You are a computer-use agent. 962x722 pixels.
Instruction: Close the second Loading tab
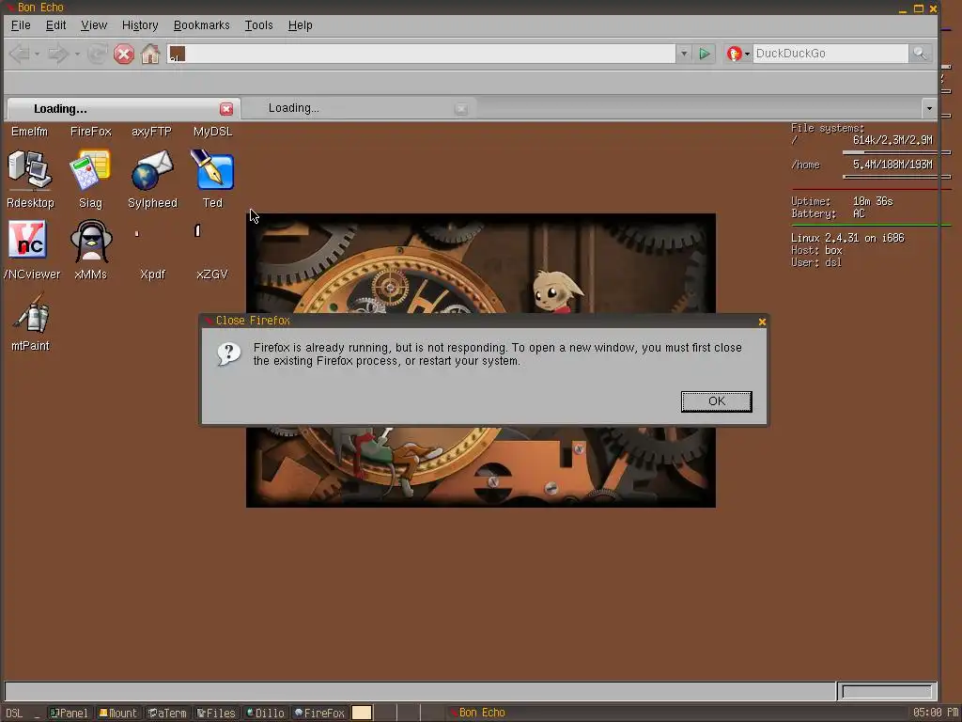coord(461,109)
